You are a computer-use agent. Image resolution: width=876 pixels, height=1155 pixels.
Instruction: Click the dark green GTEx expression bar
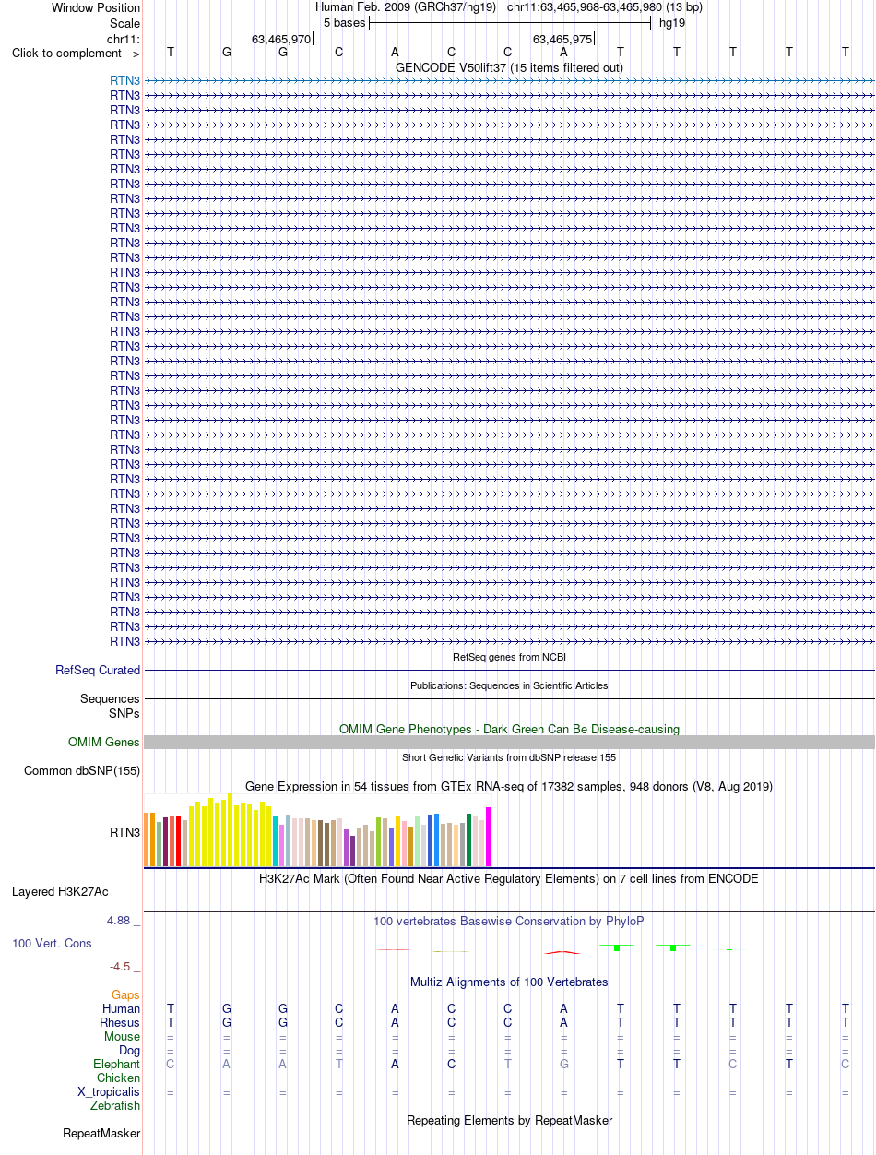click(x=469, y=840)
